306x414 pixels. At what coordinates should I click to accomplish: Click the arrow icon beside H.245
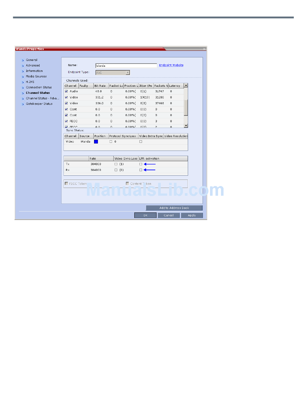[x=23, y=82]
